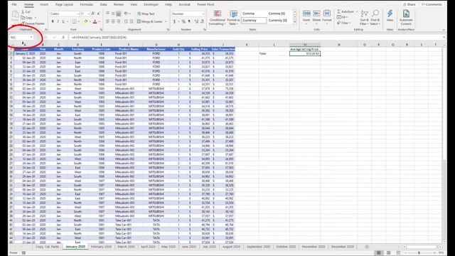This screenshot has width=455, height=256.
Task: Open Find & Select magnifier
Action: (375, 17)
